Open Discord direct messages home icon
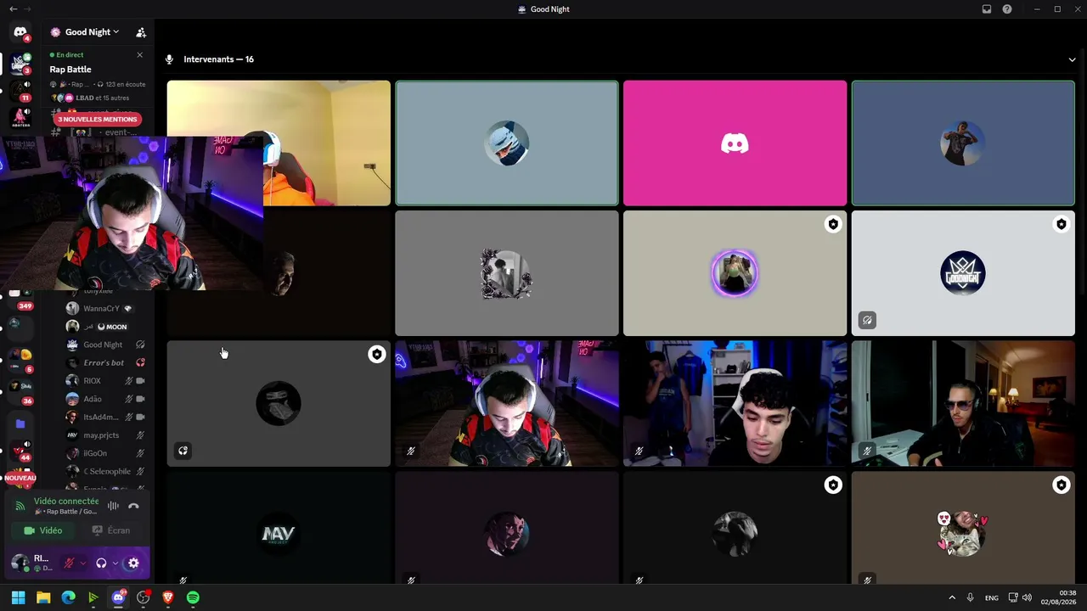The height and width of the screenshot is (611, 1087). coord(20,32)
